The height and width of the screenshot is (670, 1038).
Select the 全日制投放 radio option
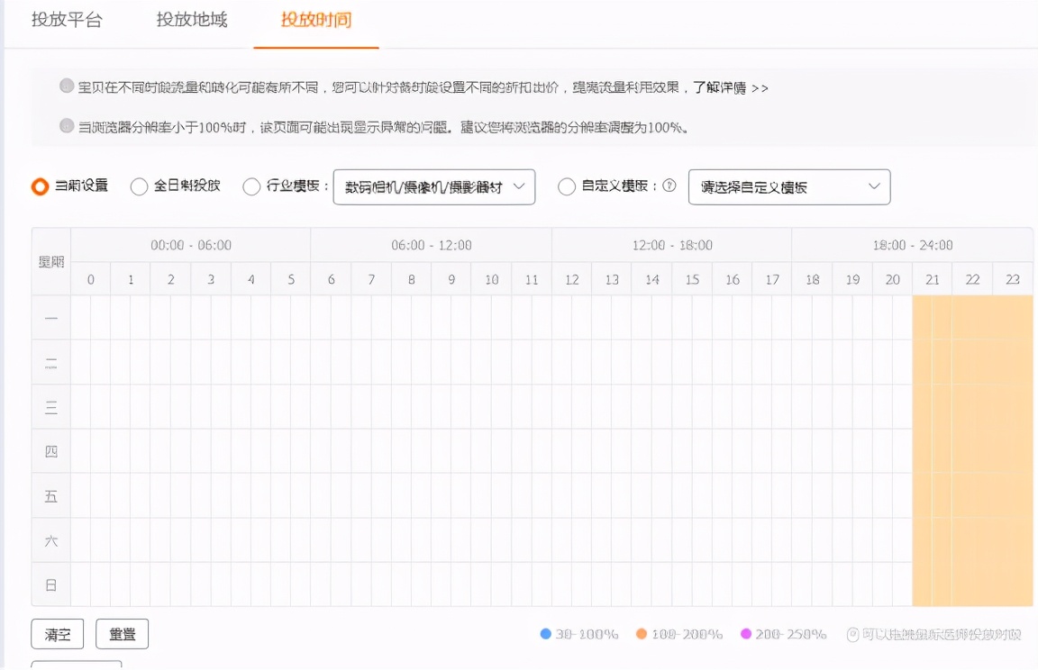tap(139, 186)
